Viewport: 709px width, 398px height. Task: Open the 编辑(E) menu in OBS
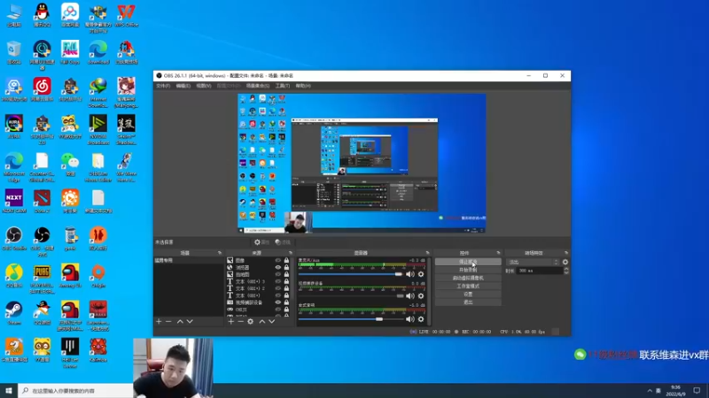click(x=183, y=86)
